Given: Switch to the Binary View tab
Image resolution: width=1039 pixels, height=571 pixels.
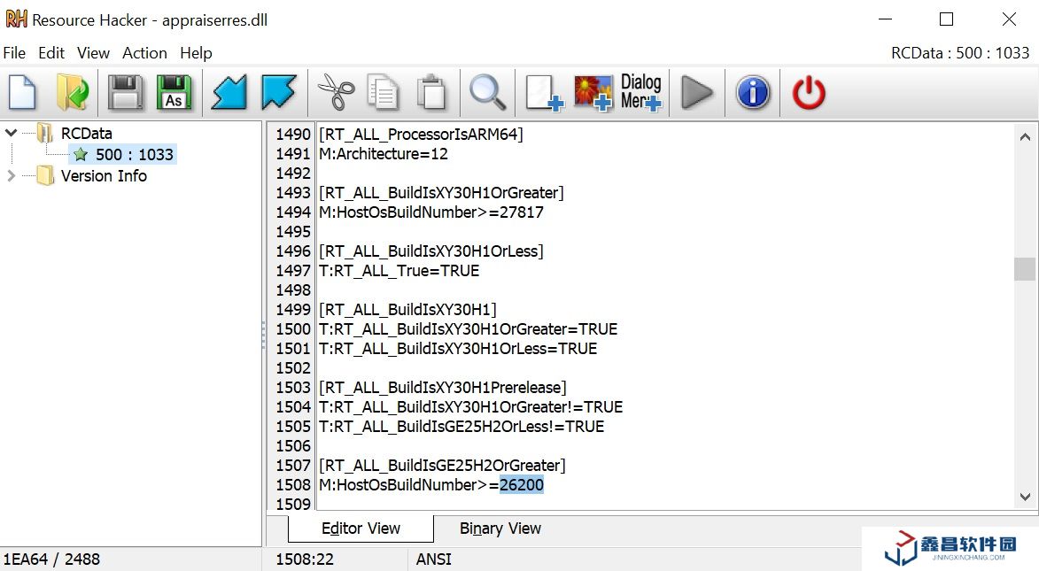Looking at the screenshot, I should click(x=500, y=529).
